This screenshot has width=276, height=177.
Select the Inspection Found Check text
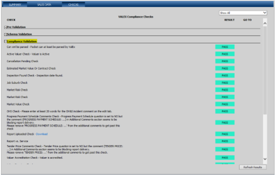35,76
